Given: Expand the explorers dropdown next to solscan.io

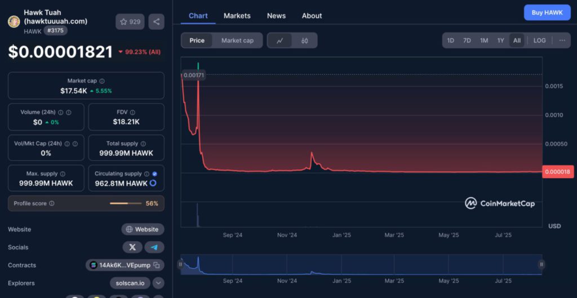Looking at the screenshot, I should point(158,283).
